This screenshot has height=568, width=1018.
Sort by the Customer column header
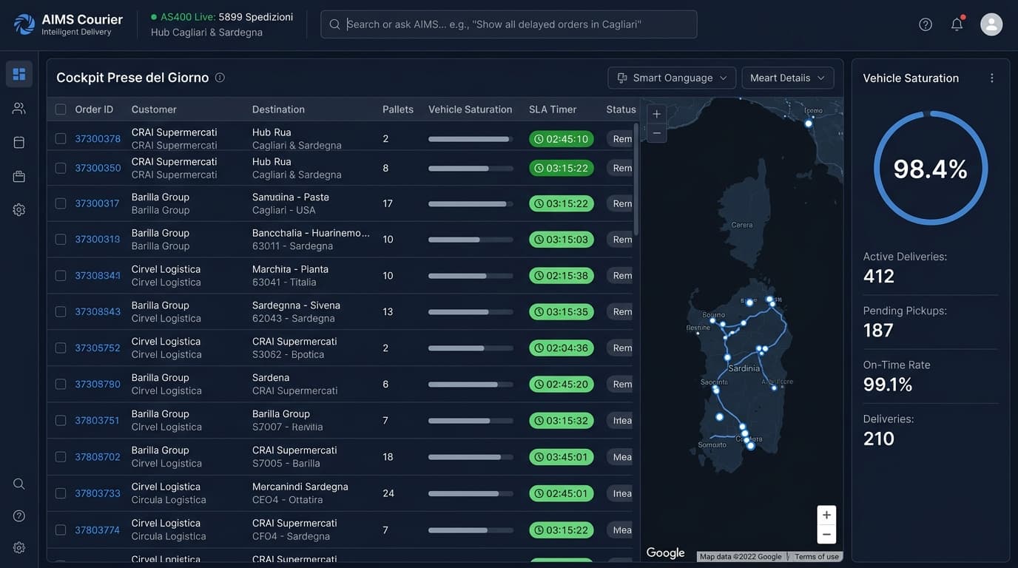click(x=154, y=109)
